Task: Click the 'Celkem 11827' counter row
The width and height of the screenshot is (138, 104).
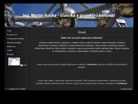Action: [x=14, y=60]
